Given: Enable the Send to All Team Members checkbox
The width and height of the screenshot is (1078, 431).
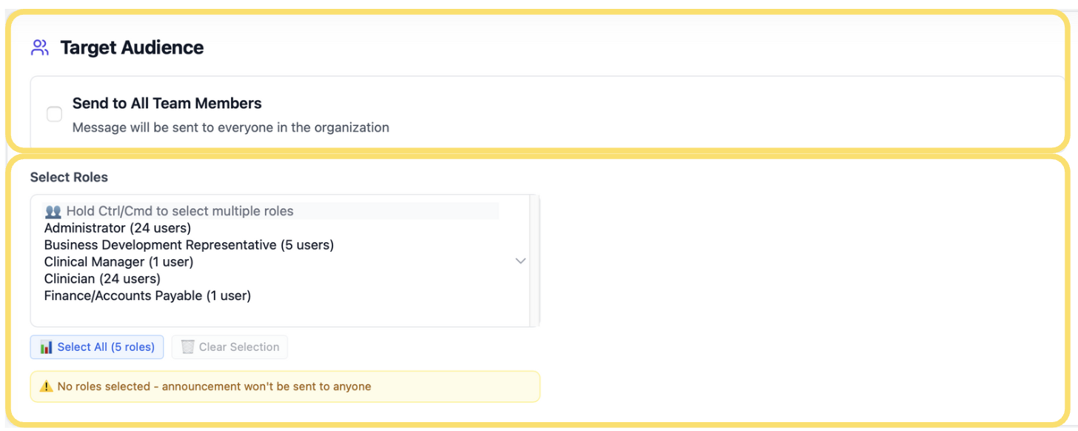Looking at the screenshot, I should pos(54,114).
